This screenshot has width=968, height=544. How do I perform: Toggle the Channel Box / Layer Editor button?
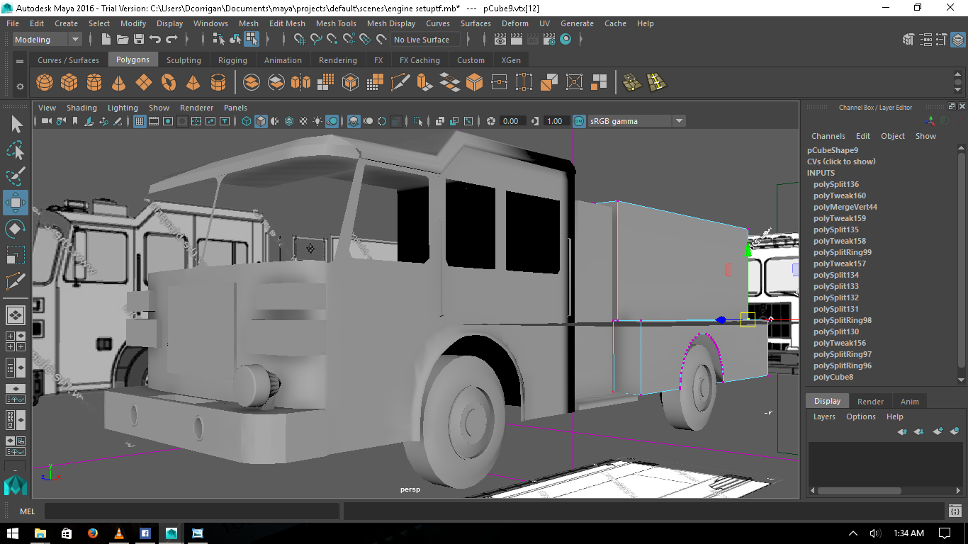957,40
